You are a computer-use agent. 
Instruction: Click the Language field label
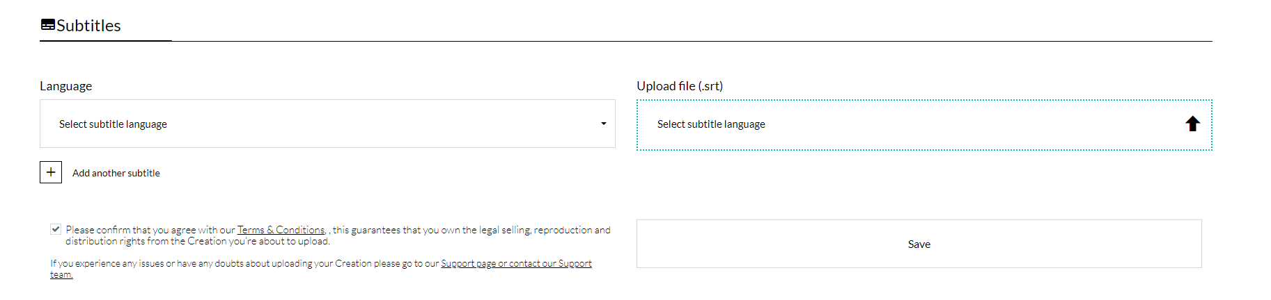65,86
